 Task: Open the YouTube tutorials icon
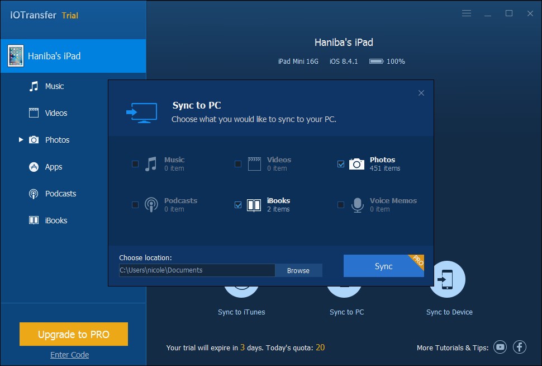point(500,347)
